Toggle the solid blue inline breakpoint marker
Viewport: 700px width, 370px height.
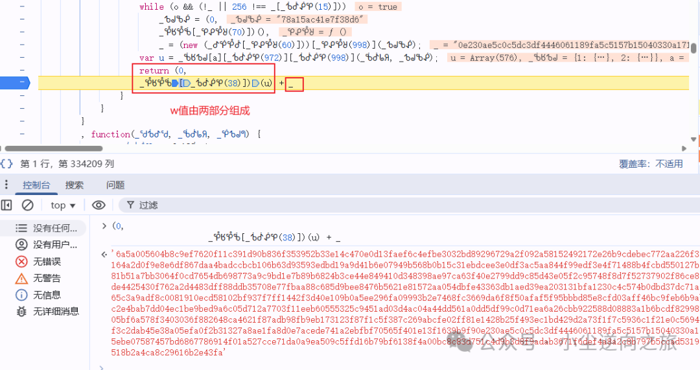pyautogui.click(x=175, y=83)
